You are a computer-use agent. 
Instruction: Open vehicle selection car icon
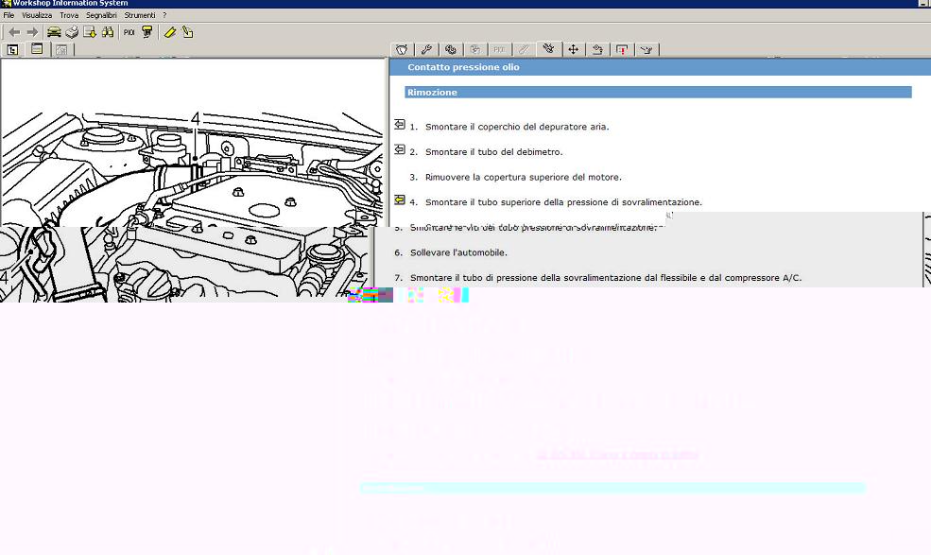[x=54, y=32]
